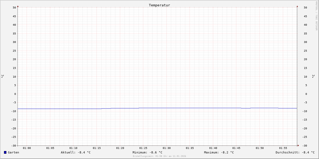
Task: Click the 01:40 time axis label
Action: tap(213, 148)
